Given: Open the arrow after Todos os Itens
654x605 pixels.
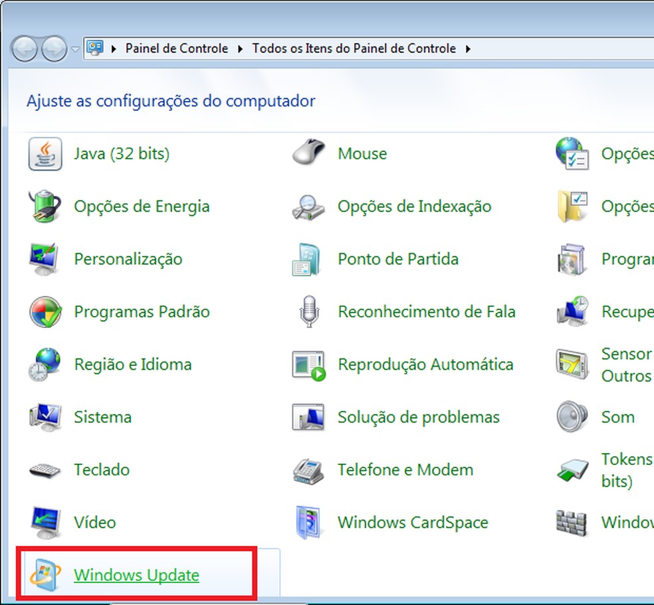Looking at the screenshot, I should [x=468, y=48].
